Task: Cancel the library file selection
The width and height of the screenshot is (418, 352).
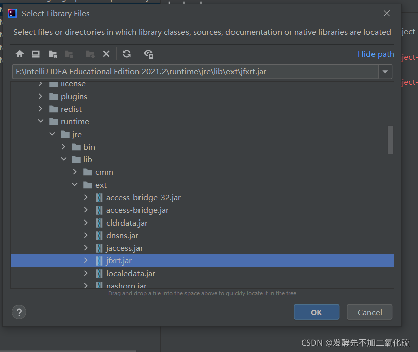Action: coord(369,312)
